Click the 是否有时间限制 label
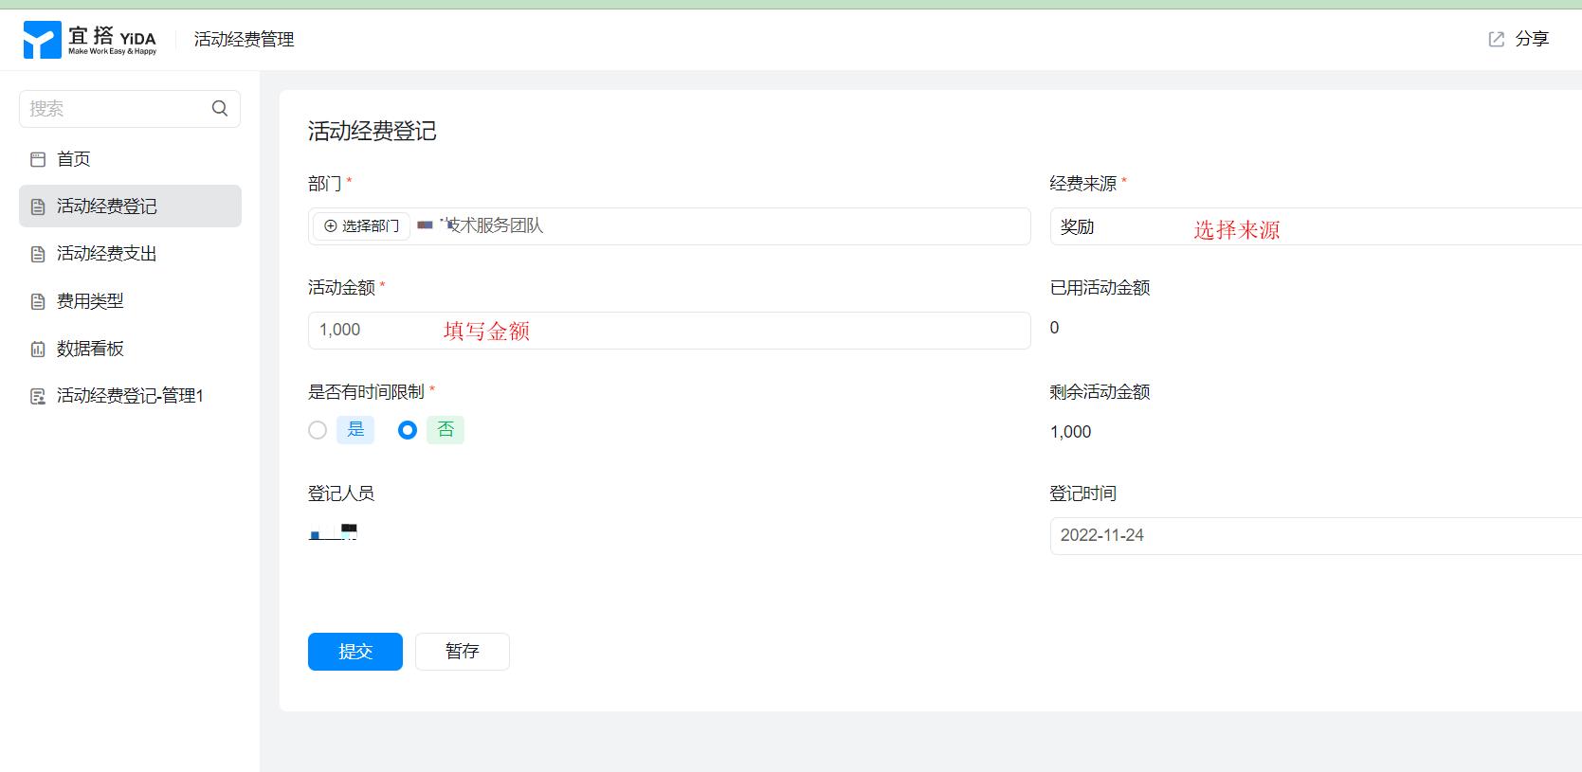The image size is (1582, 772). (366, 392)
